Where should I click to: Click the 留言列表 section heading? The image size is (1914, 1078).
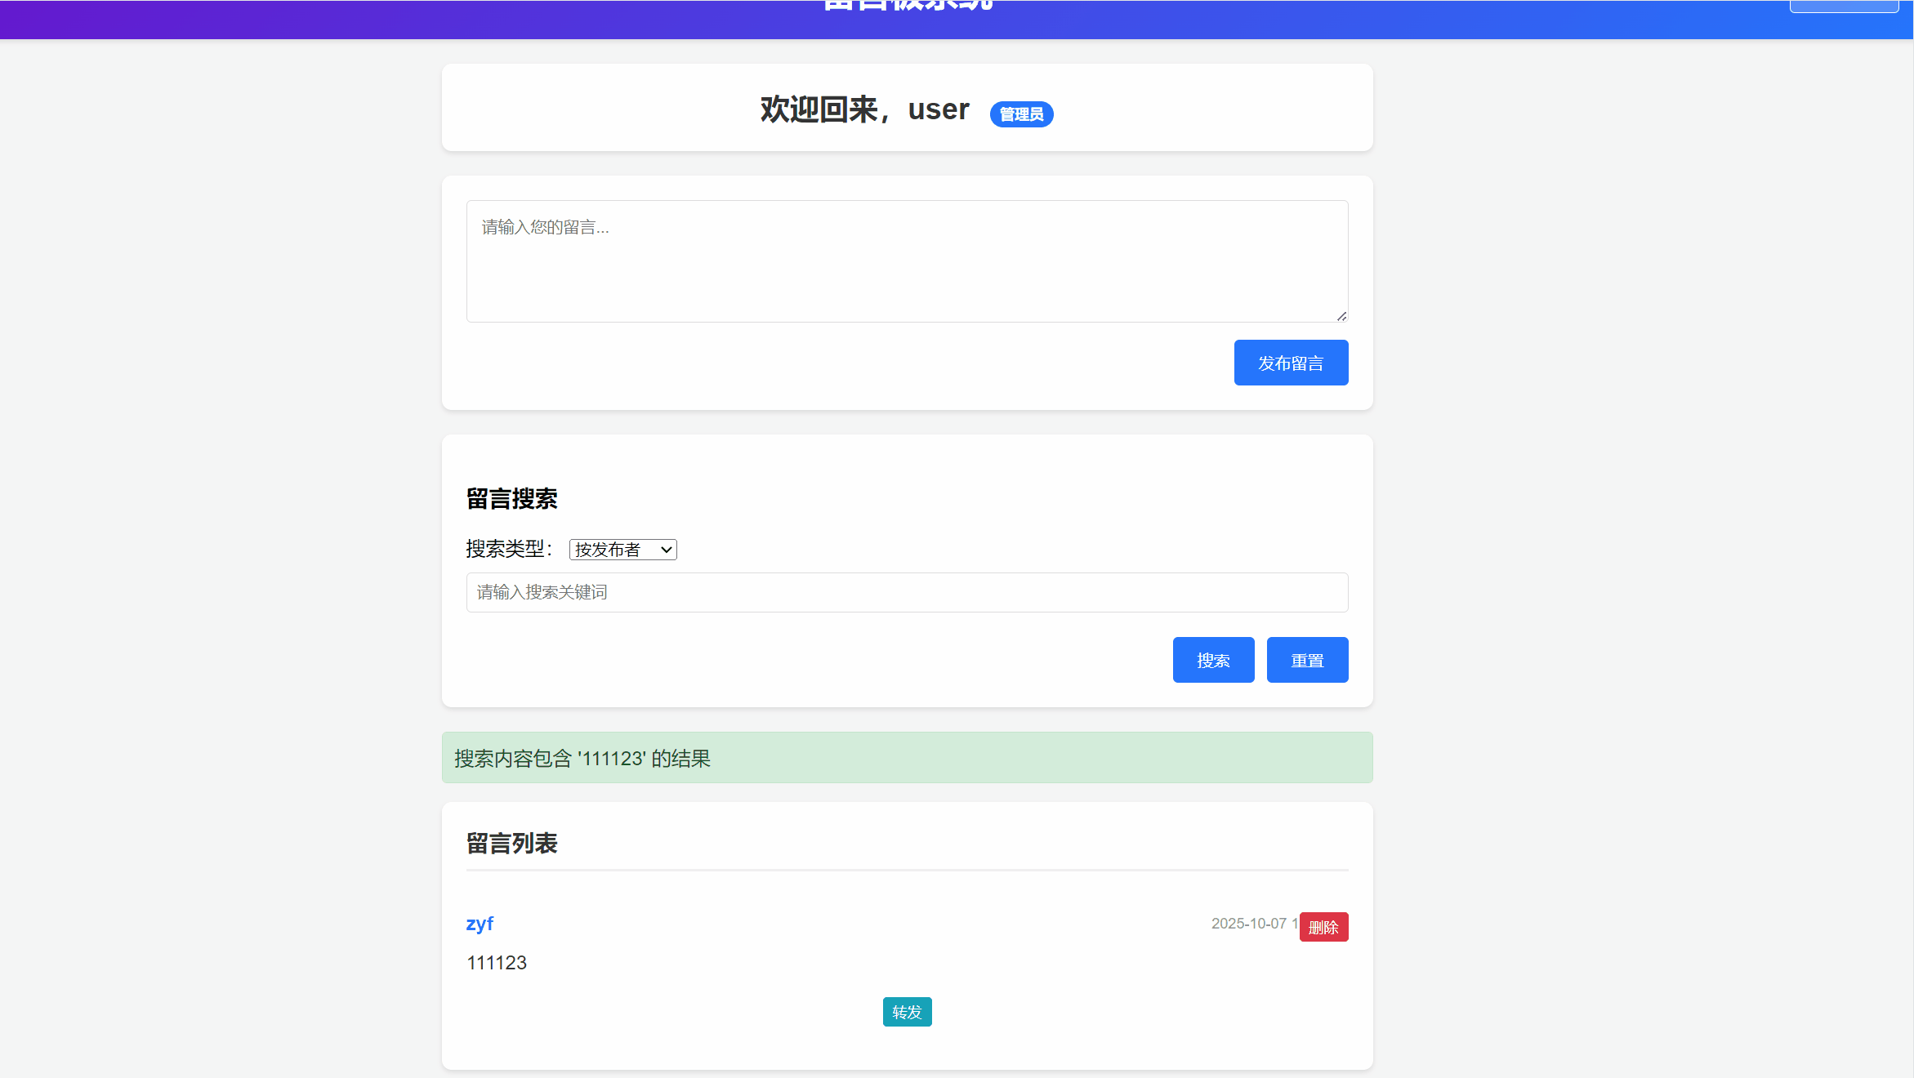click(x=511, y=844)
